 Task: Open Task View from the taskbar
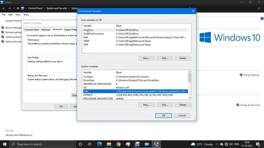tap(90, 144)
